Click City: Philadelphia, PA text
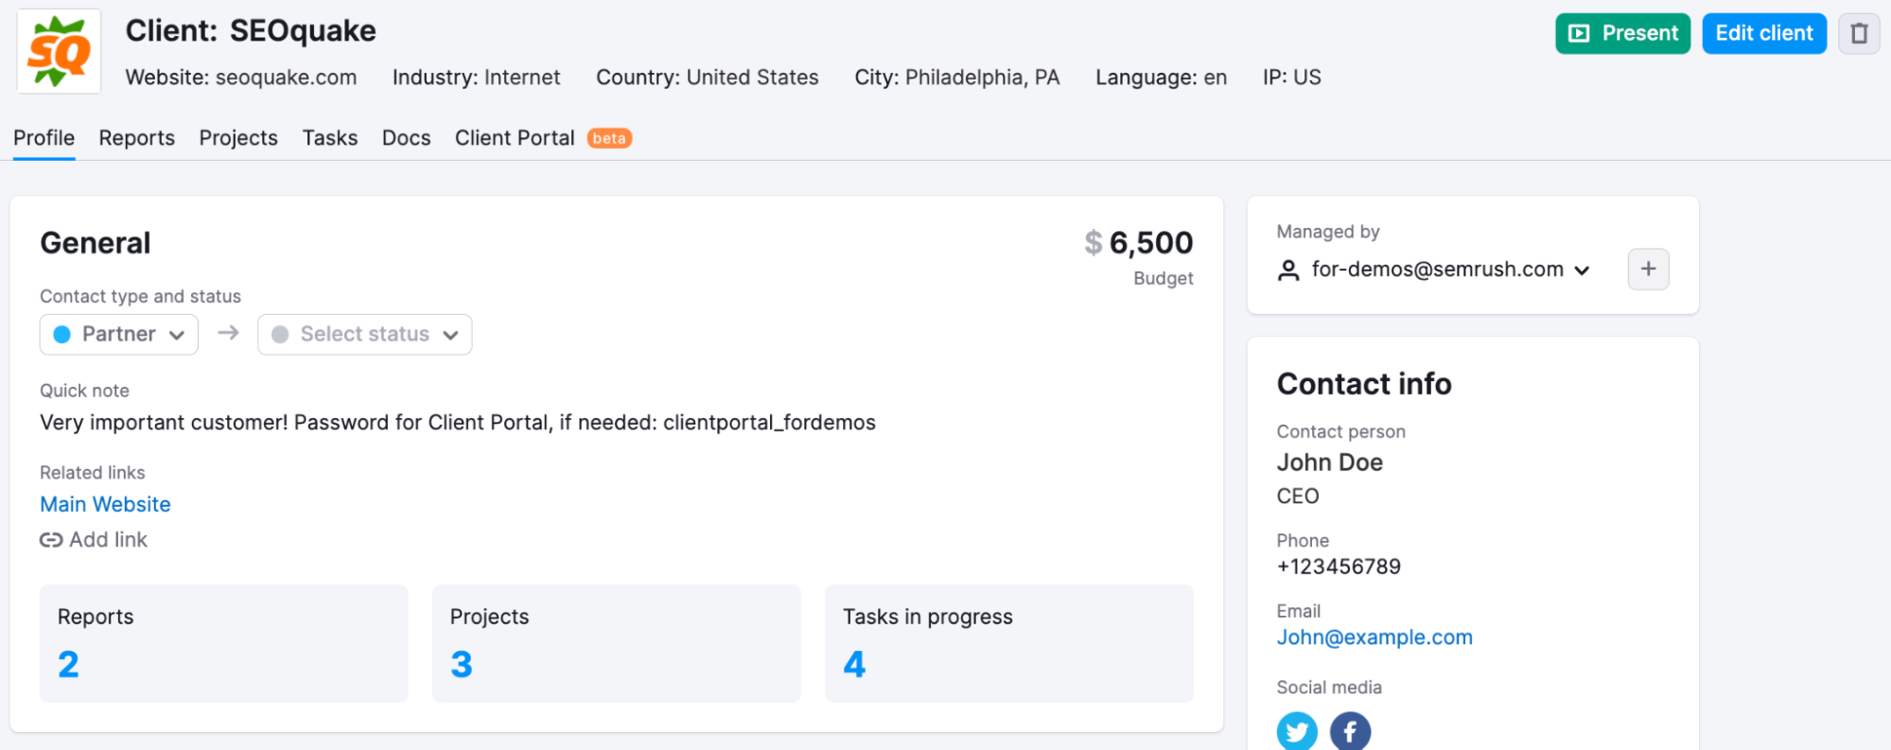This screenshot has height=750, width=1891. pyautogui.click(x=957, y=78)
